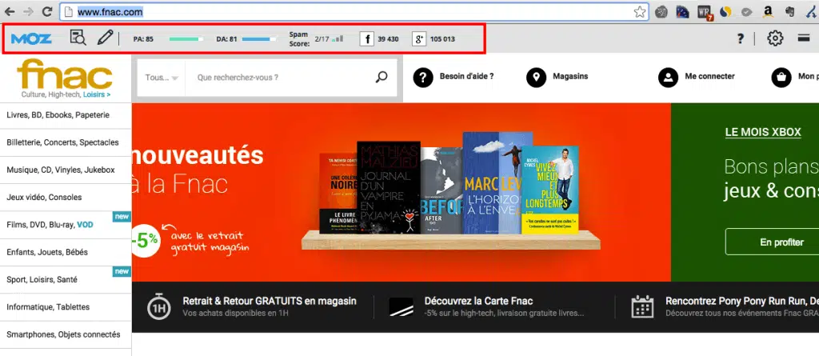Click the Google+ count icon

419,38
